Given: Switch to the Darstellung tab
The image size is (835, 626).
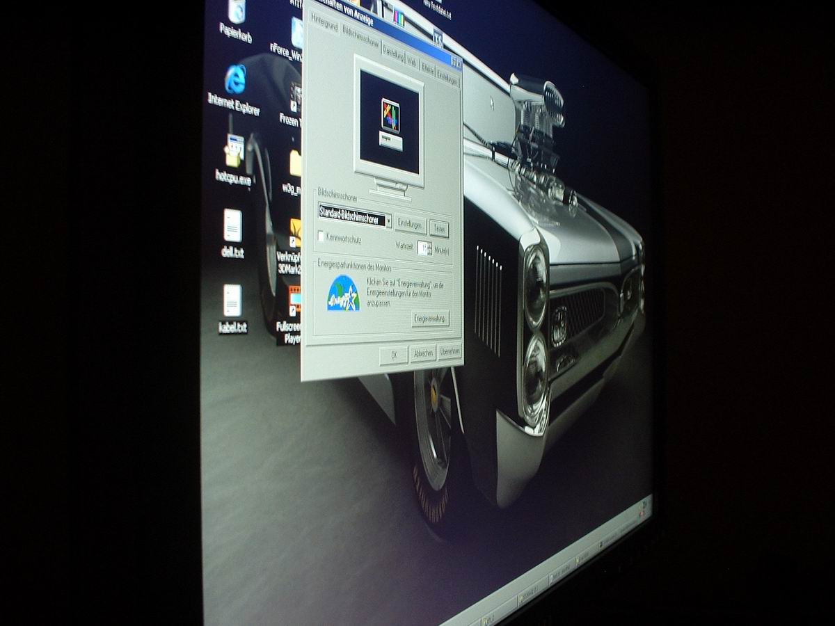Looking at the screenshot, I should [393, 56].
